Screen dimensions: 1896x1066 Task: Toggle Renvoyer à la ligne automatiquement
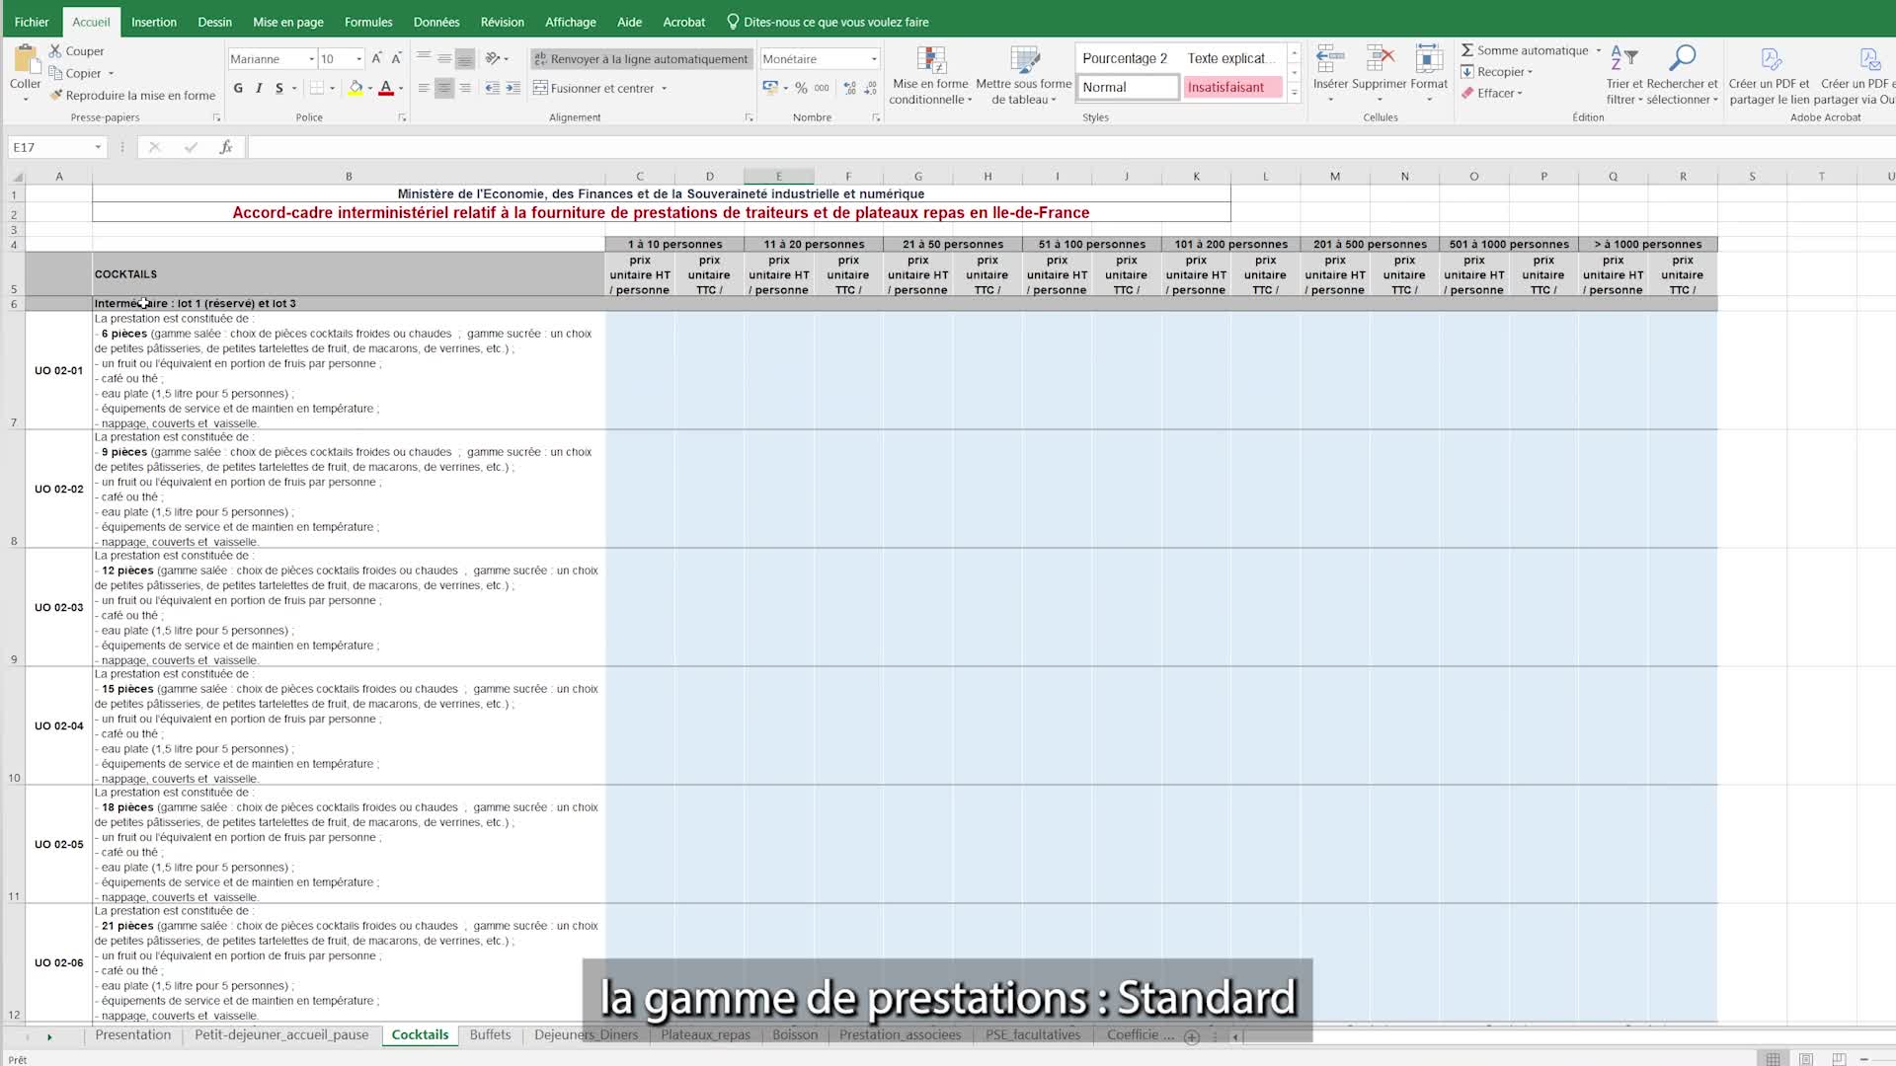[641, 59]
